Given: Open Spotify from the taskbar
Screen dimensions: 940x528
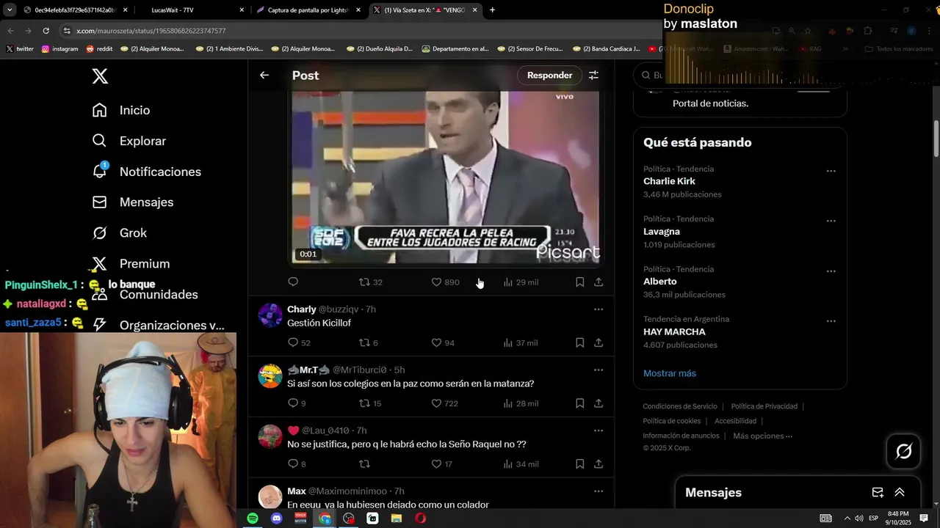Looking at the screenshot, I should [253, 518].
